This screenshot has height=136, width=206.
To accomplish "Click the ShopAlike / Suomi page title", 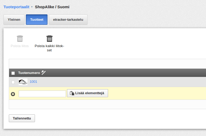I will 52,7.
